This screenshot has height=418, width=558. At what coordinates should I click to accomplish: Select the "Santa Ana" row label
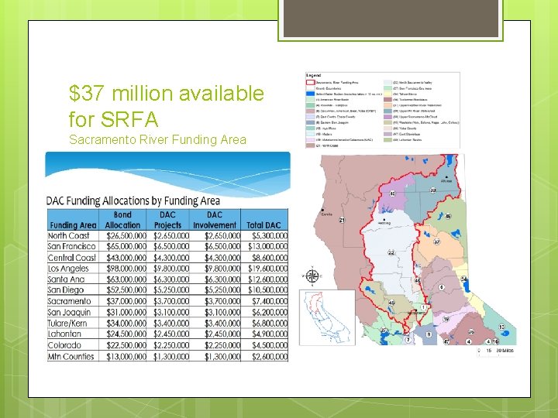(64, 279)
